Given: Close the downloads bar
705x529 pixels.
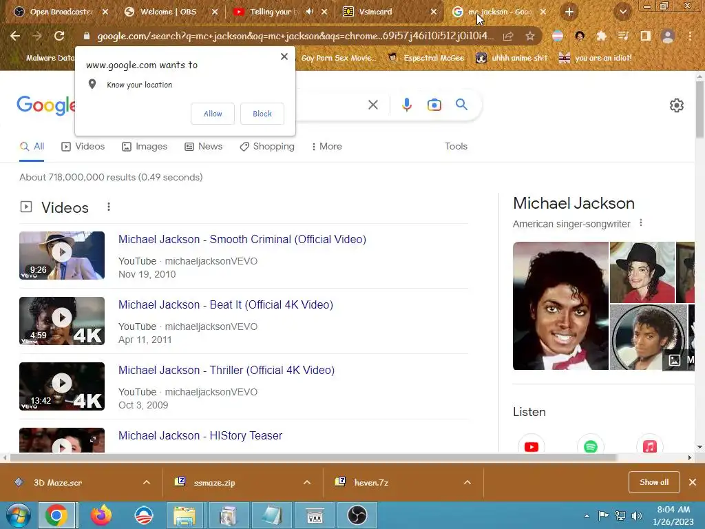Looking at the screenshot, I should point(693,482).
